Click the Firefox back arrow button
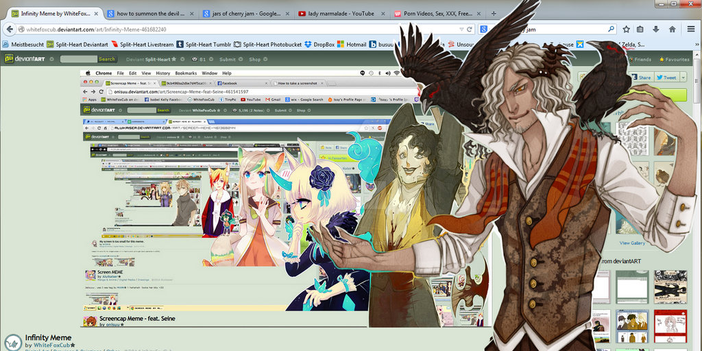Screen dimensions: 702x351 tap(10, 29)
